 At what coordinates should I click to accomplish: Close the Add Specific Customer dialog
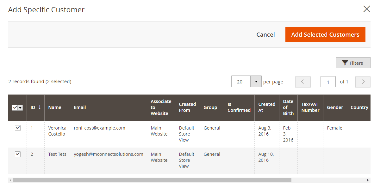point(366,9)
